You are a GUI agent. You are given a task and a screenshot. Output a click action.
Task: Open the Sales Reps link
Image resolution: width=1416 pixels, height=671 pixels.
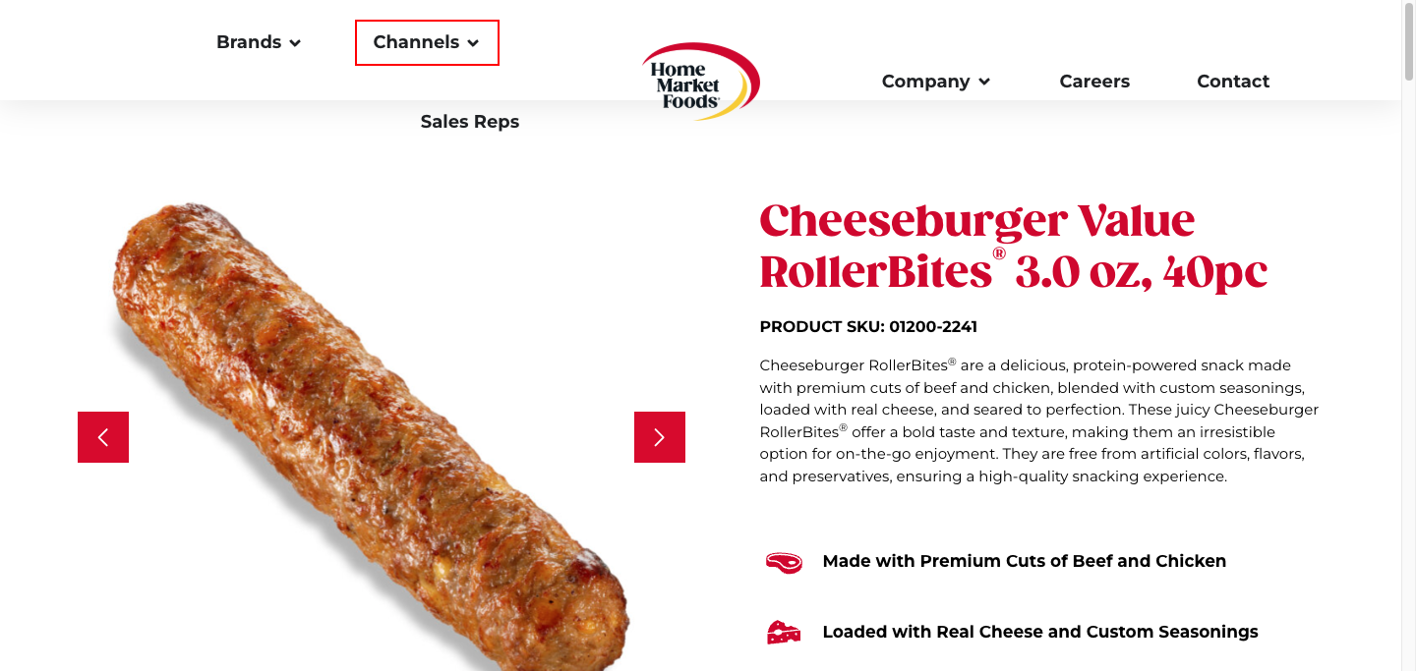(x=470, y=122)
